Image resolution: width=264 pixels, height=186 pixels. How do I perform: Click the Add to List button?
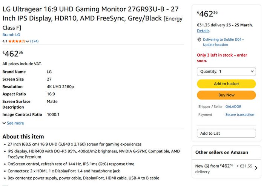pos(226,133)
